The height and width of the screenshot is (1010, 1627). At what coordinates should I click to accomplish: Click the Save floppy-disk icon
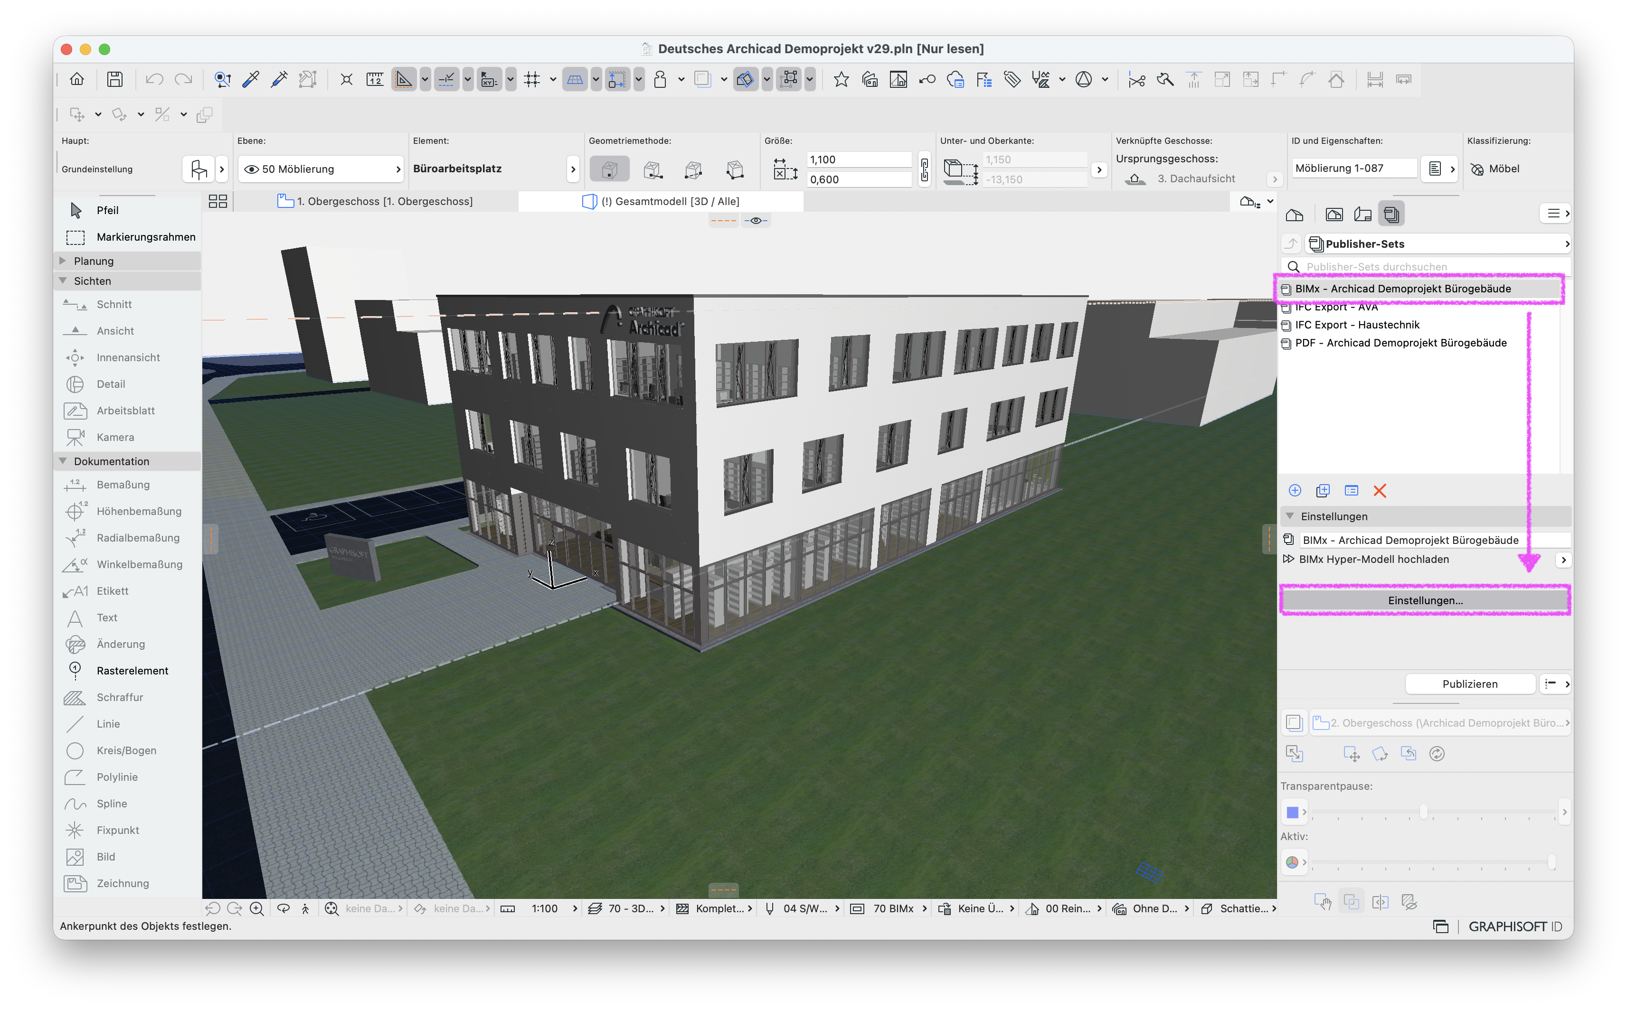point(115,79)
